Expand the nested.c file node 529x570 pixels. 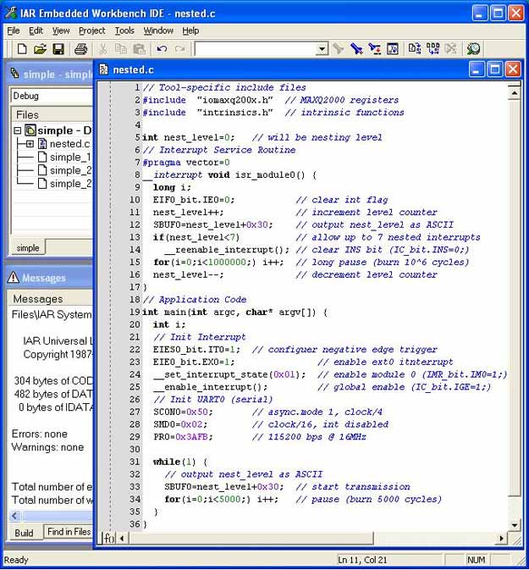(x=30, y=144)
